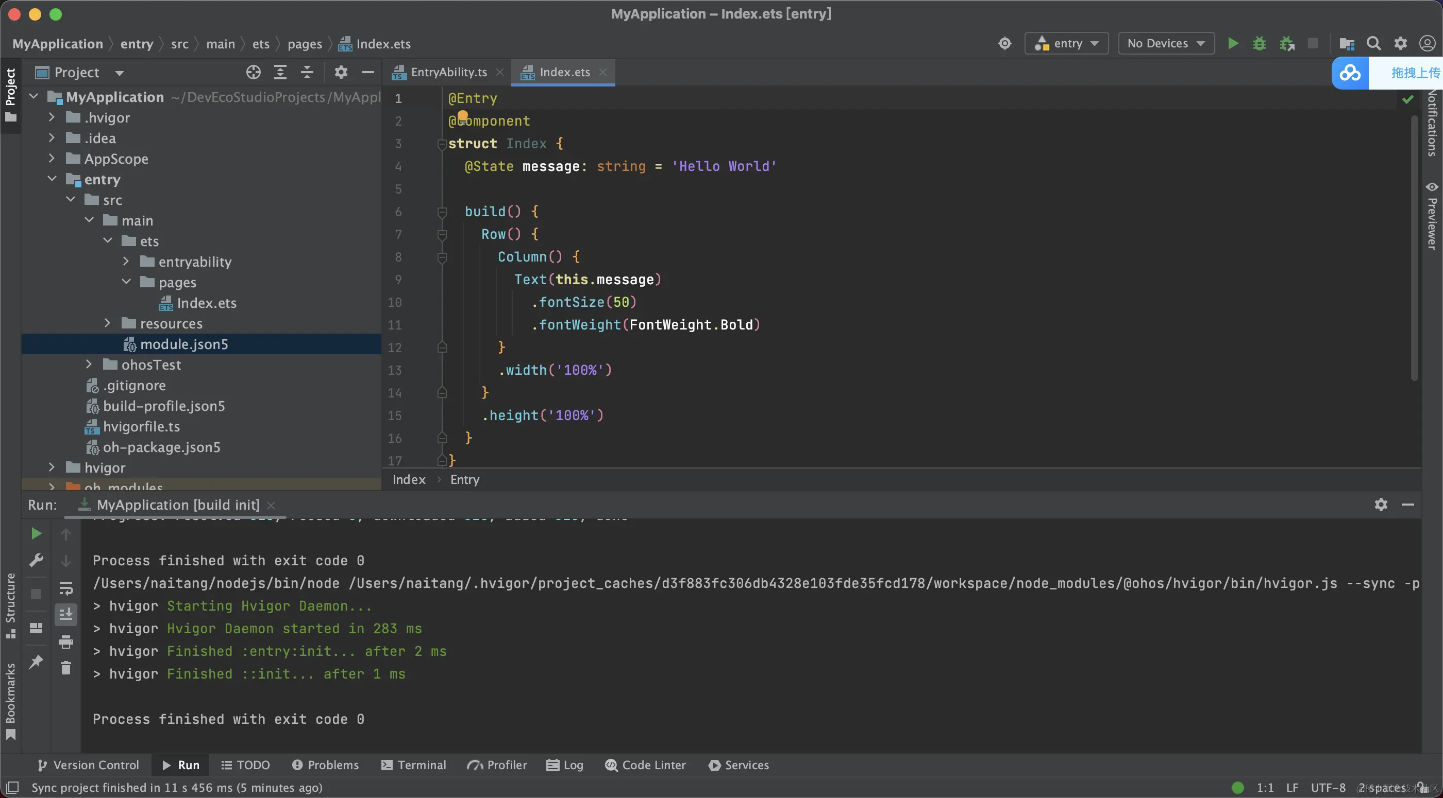Viewport: 1443px width, 798px height.
Task: Click the print icon in Run panel
Action: click(x=66, y=641)
